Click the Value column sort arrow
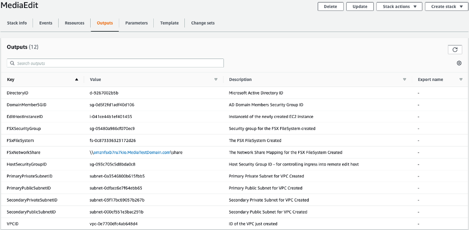The image size is (469, 230). pyautogui.click(x=216, y=79)
